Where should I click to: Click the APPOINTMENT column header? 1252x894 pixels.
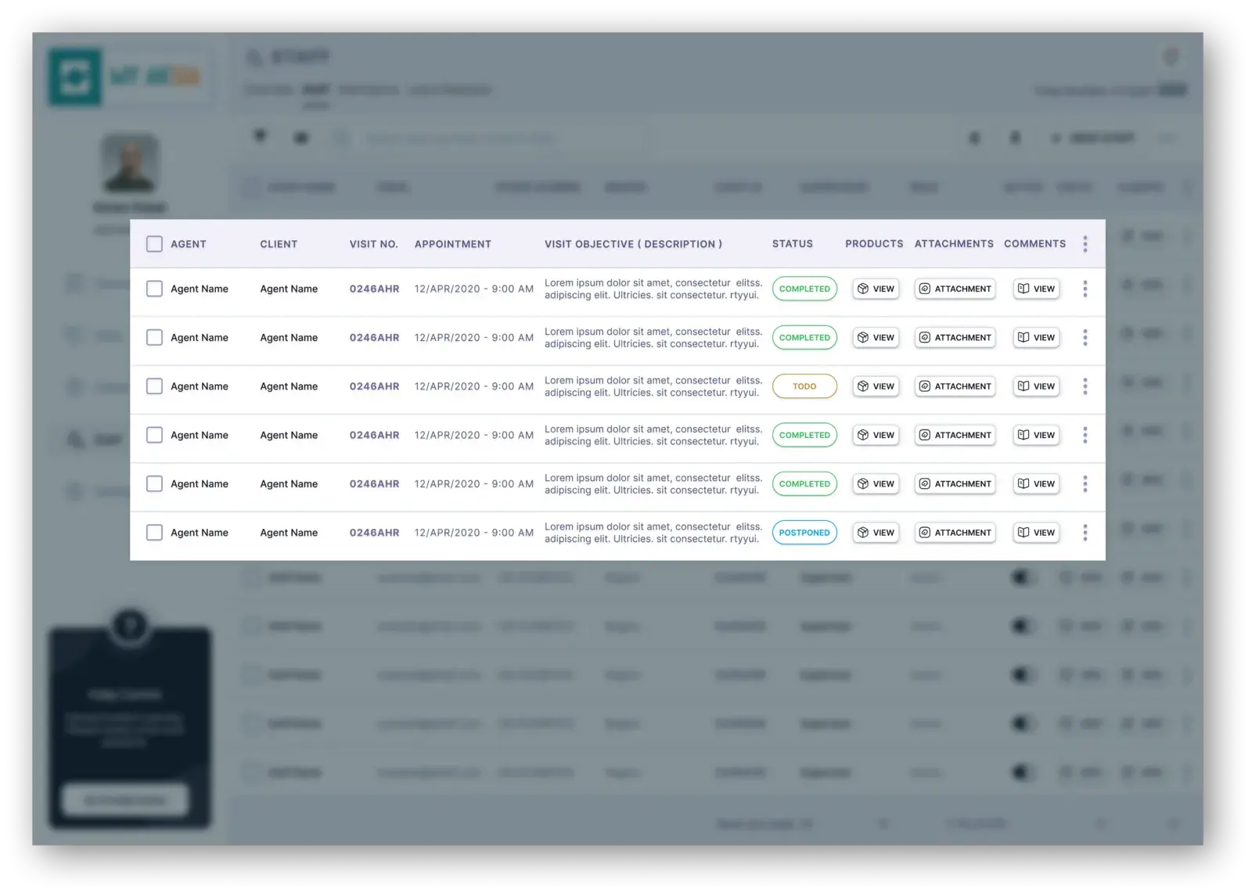click(x=453, y=244)
